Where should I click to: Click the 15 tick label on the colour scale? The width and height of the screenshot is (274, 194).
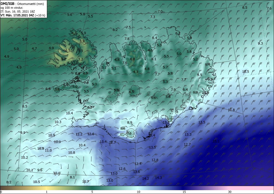pos(184,192)
